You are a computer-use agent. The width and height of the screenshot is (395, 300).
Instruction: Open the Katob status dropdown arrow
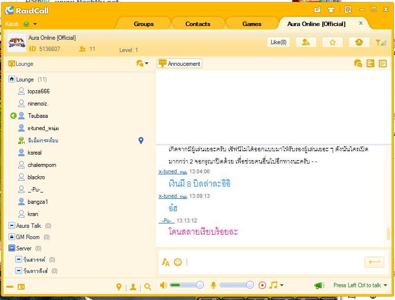tap(35, 24)
